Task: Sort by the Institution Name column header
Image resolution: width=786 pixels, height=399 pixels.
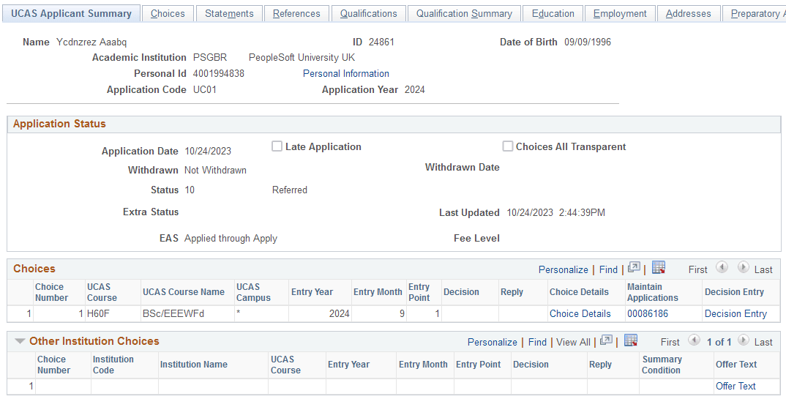Action: (193, 365)
